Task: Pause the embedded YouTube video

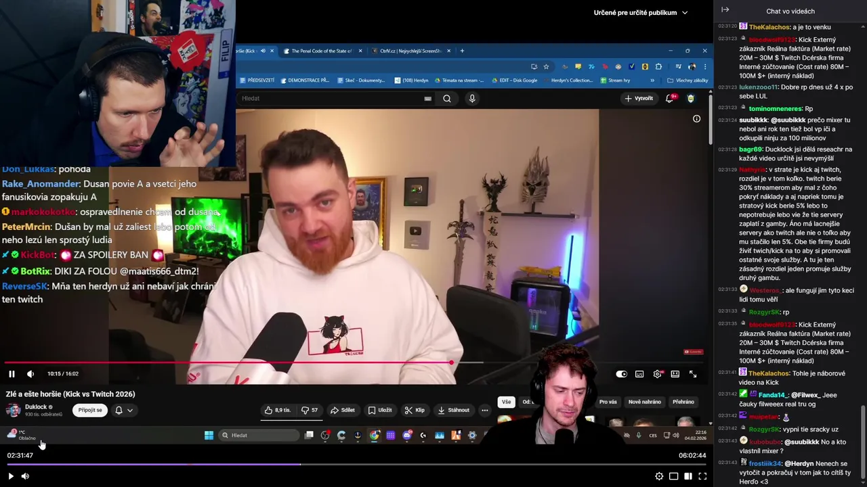Action: coord(12,374)
